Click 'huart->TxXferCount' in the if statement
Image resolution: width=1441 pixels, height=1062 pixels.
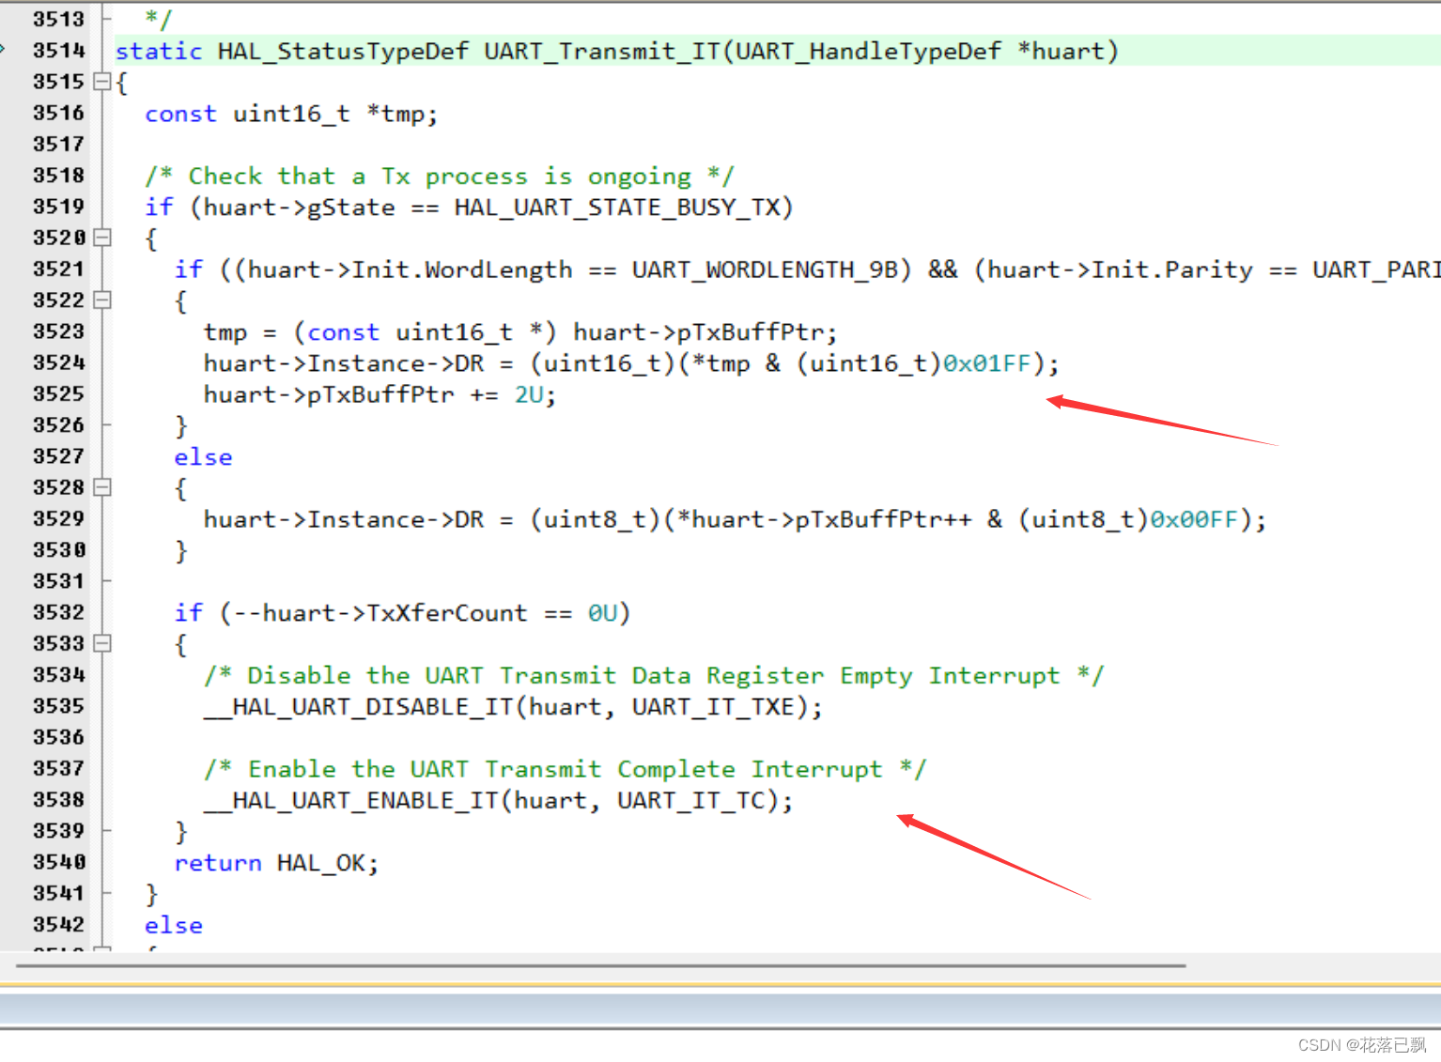point(395,612)
